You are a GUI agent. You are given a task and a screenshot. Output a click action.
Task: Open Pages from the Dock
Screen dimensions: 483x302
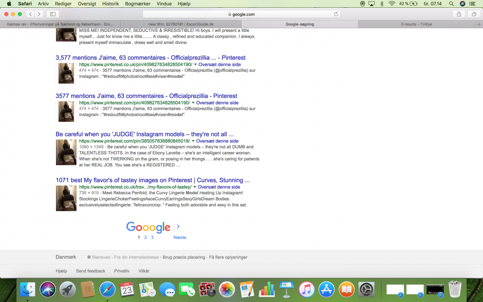pyautogui.click(x=247, y=289)
